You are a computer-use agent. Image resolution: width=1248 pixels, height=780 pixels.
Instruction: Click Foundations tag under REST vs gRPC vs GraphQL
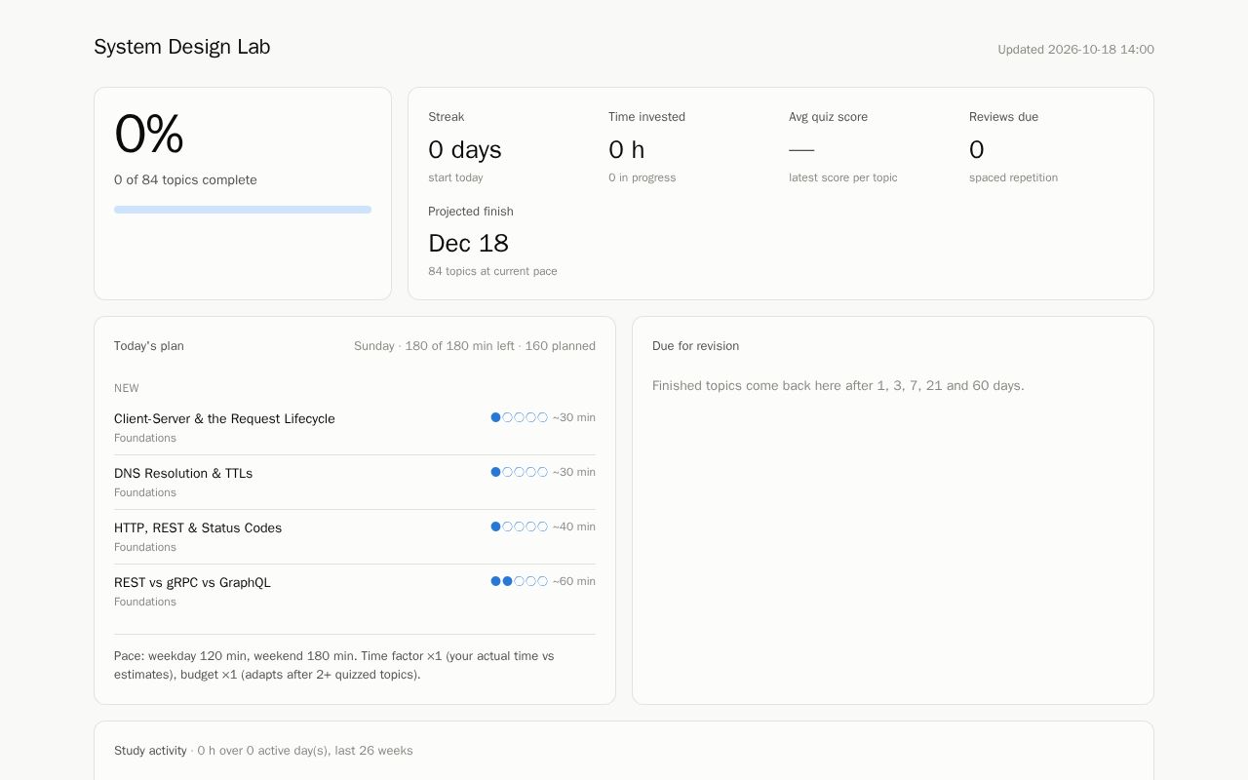click(145, 602)
